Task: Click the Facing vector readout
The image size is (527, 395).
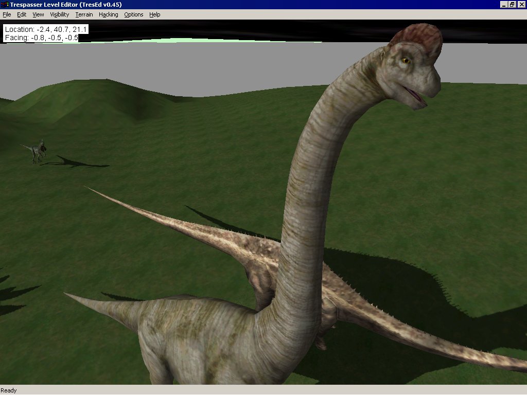Action: [x=41, y=38]
